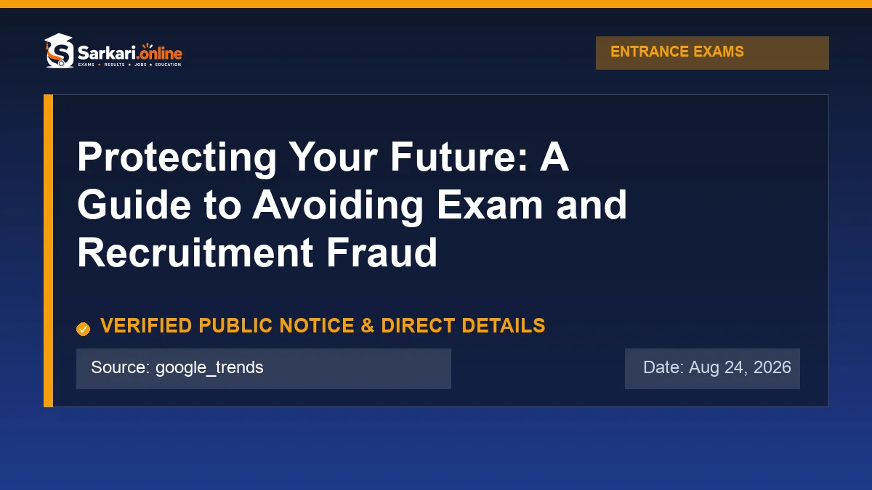Click the orange stripe at the top
The width and height of the screenshot is (872, 490).
pos(436,4)
